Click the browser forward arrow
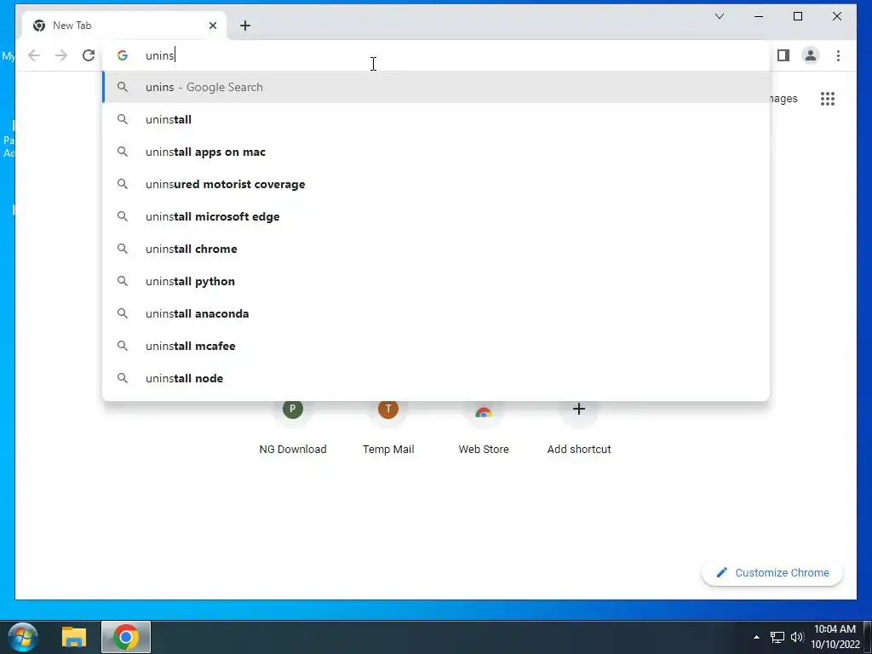This screenshot has height=654, width=872. point(61,55)
